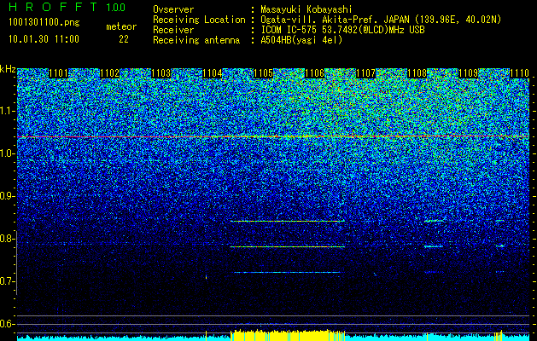Click the 0.8 frequency axis label

[8, 239]
